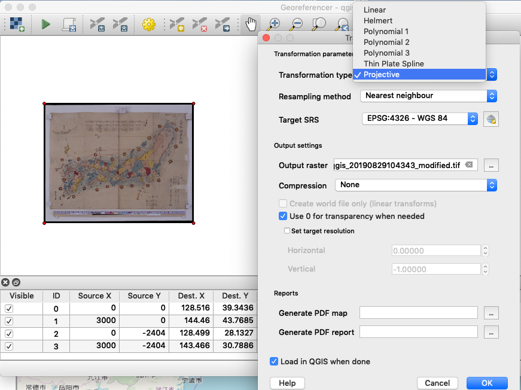Select the Delete Point tool
Image resolution: width=521 pixels, height=390 pixels.
(200, 25)
